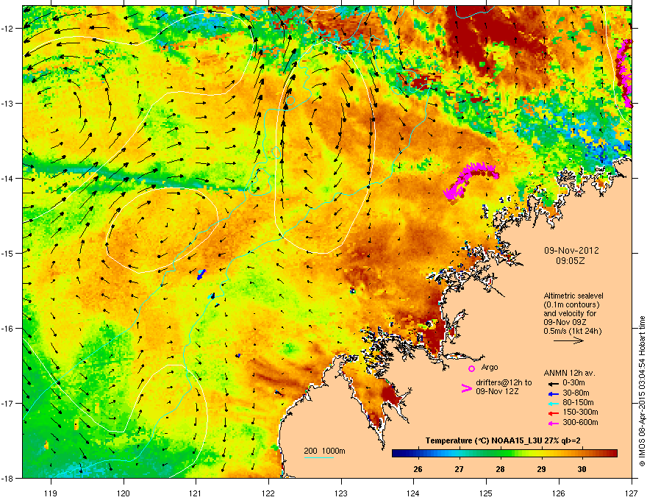647x500 pixels.
Task: Click longitude axis label 125
Action: point(486,493)
